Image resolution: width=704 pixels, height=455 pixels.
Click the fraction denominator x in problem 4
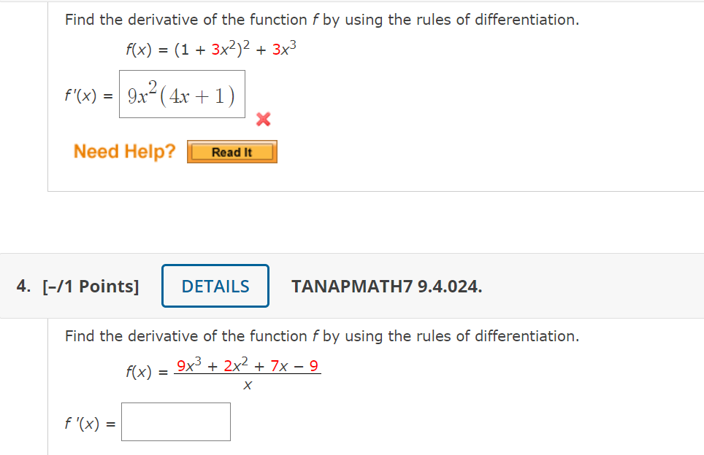pyautogui.click(x=248, y=386)
